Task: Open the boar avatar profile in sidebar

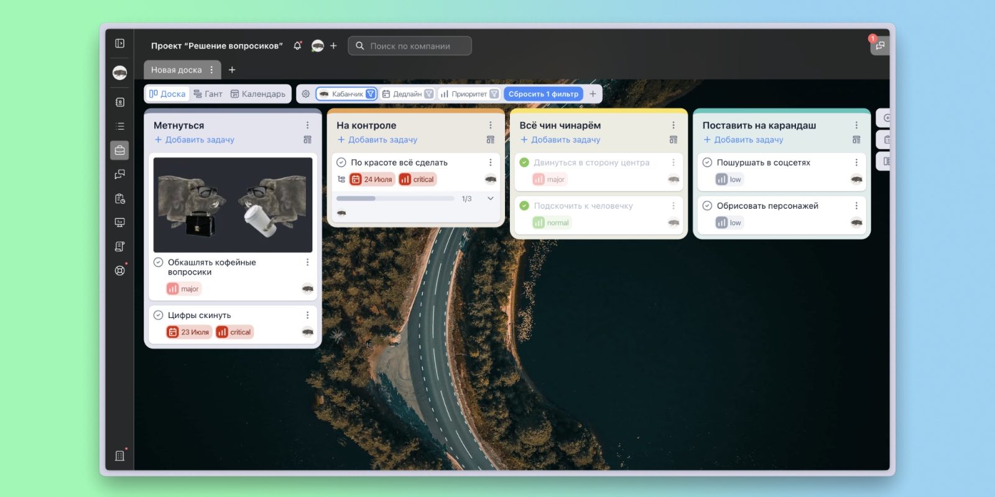Action: click(120, 73)
